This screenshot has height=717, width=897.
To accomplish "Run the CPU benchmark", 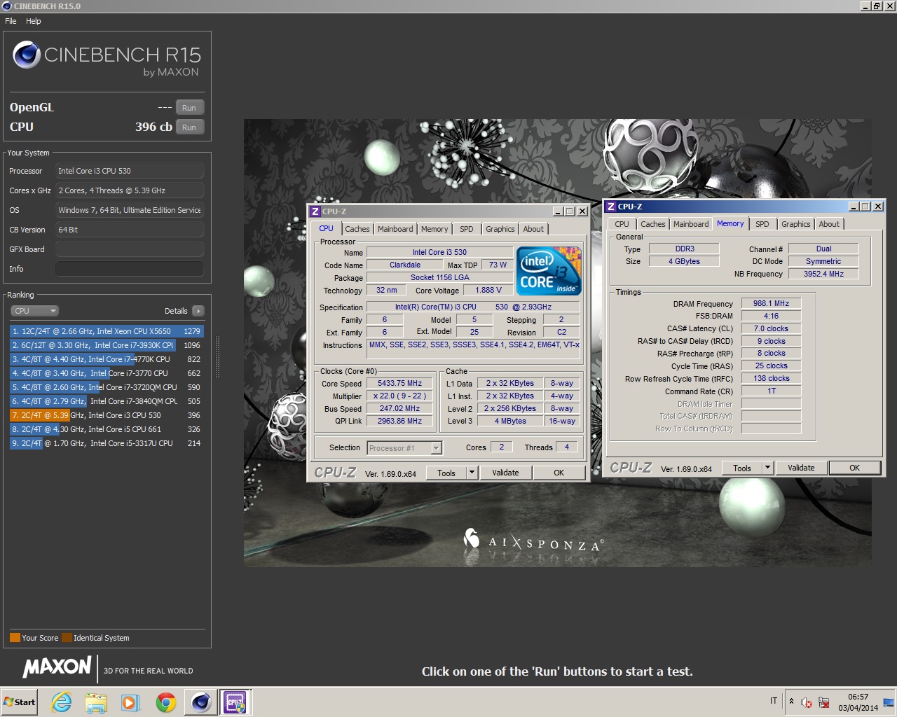I will click(189, 127).
